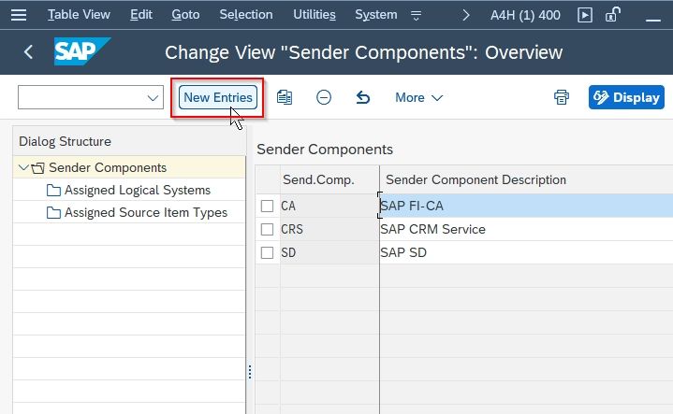The image size is (673, 414).
Task: Open the command field dropdown arrow
Action: coord(153,98)
